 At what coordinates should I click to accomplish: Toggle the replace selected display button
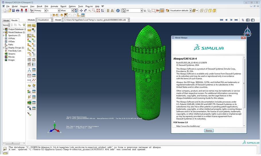(x=53, y=15)
